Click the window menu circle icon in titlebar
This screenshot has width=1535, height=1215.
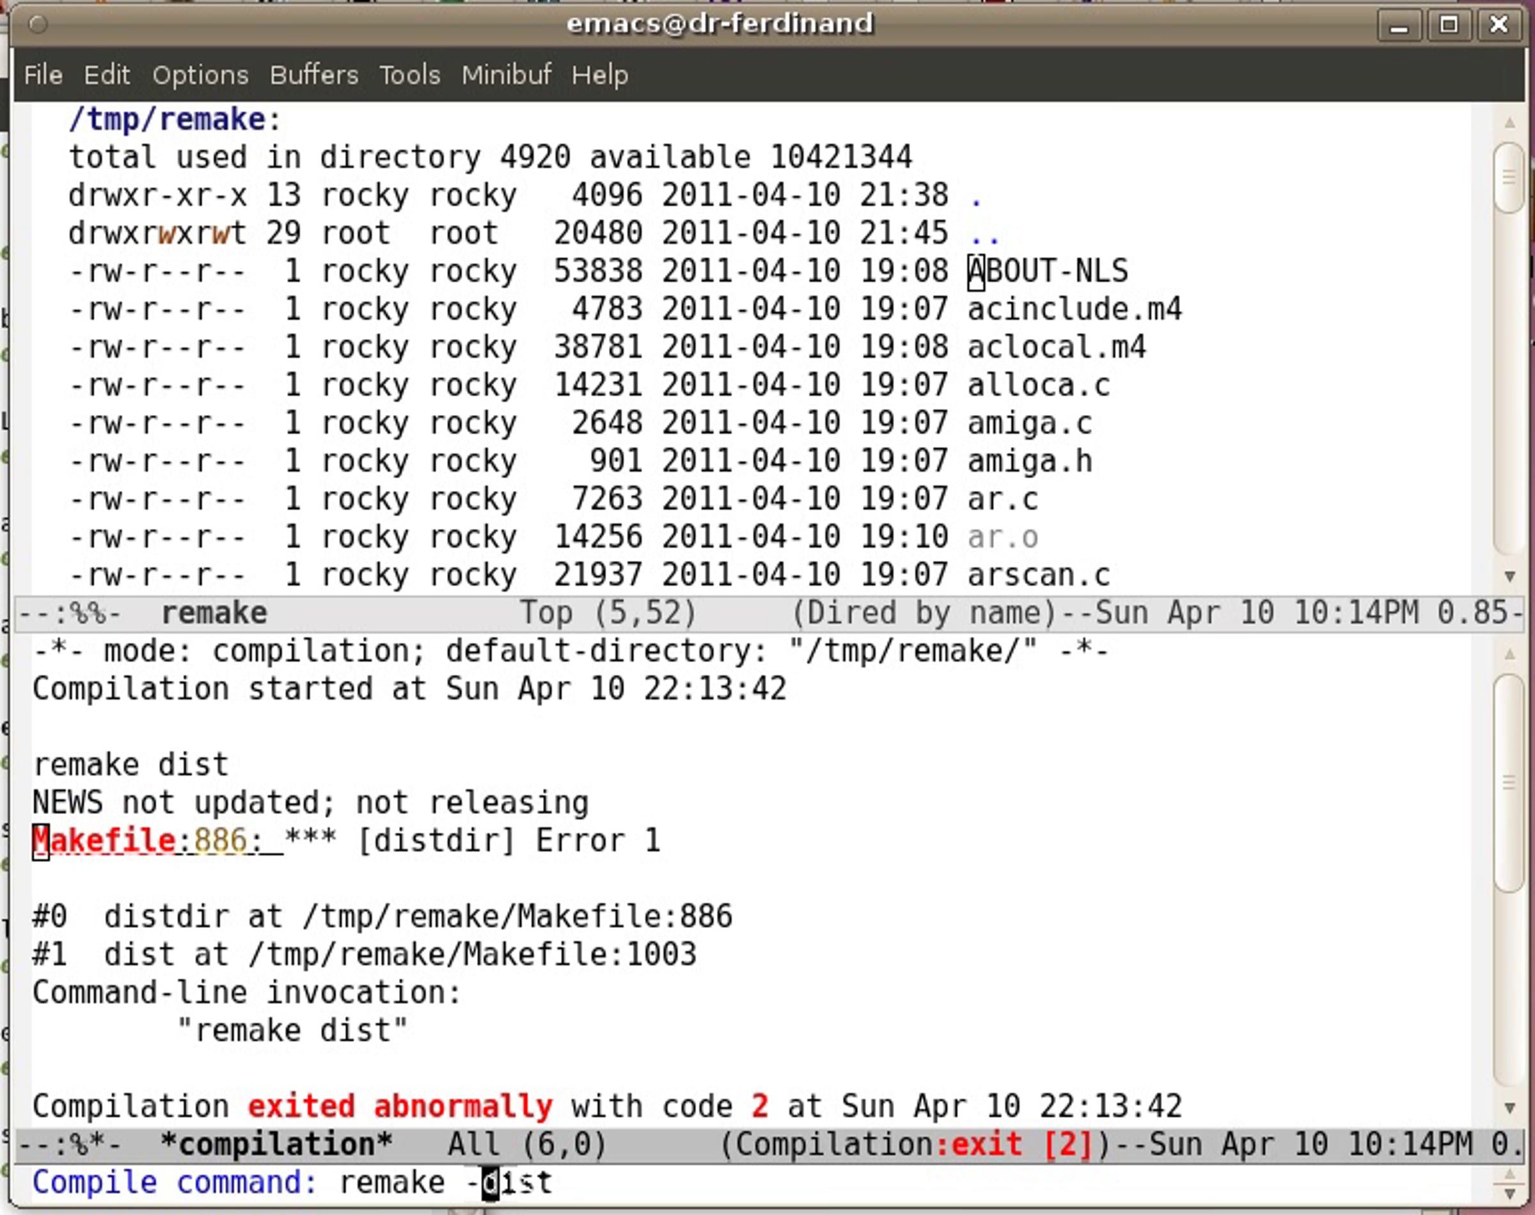pos(38,25)
